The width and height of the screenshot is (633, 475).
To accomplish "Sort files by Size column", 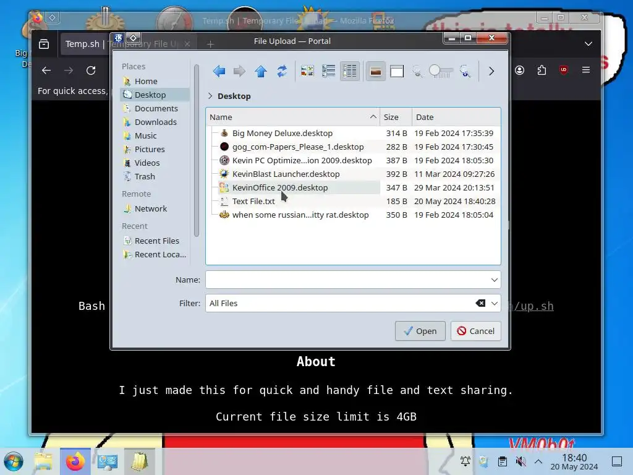I will [396, 117].
